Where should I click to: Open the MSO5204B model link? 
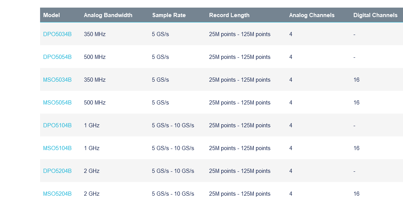[x=57, y=193]
